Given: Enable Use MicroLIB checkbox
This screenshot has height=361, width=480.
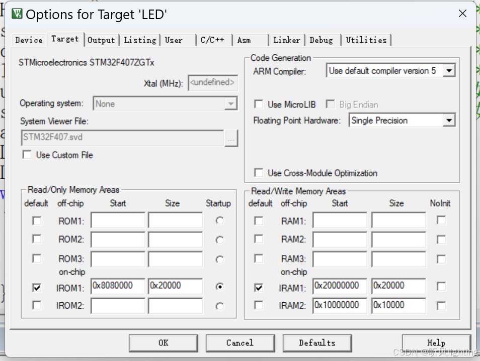Looking at the screenshot, I should [259, 104].
